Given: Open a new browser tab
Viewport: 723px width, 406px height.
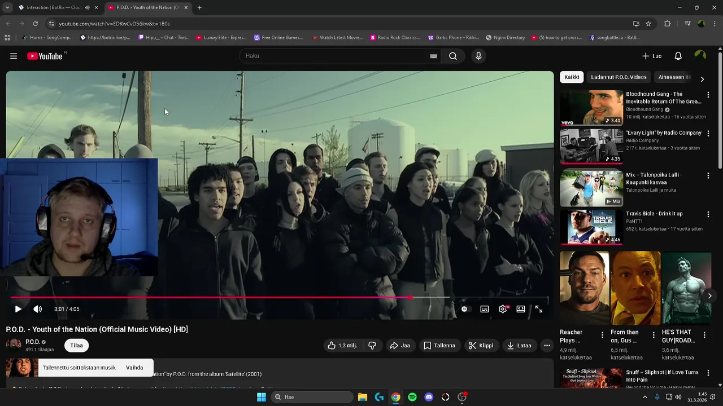Looking at the screenshot, I should point(199,7).
